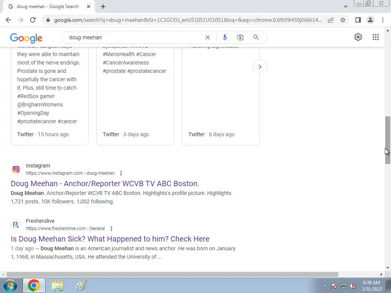Open the Fresherslive result options menu
The image size is (391, 293).
111,229
